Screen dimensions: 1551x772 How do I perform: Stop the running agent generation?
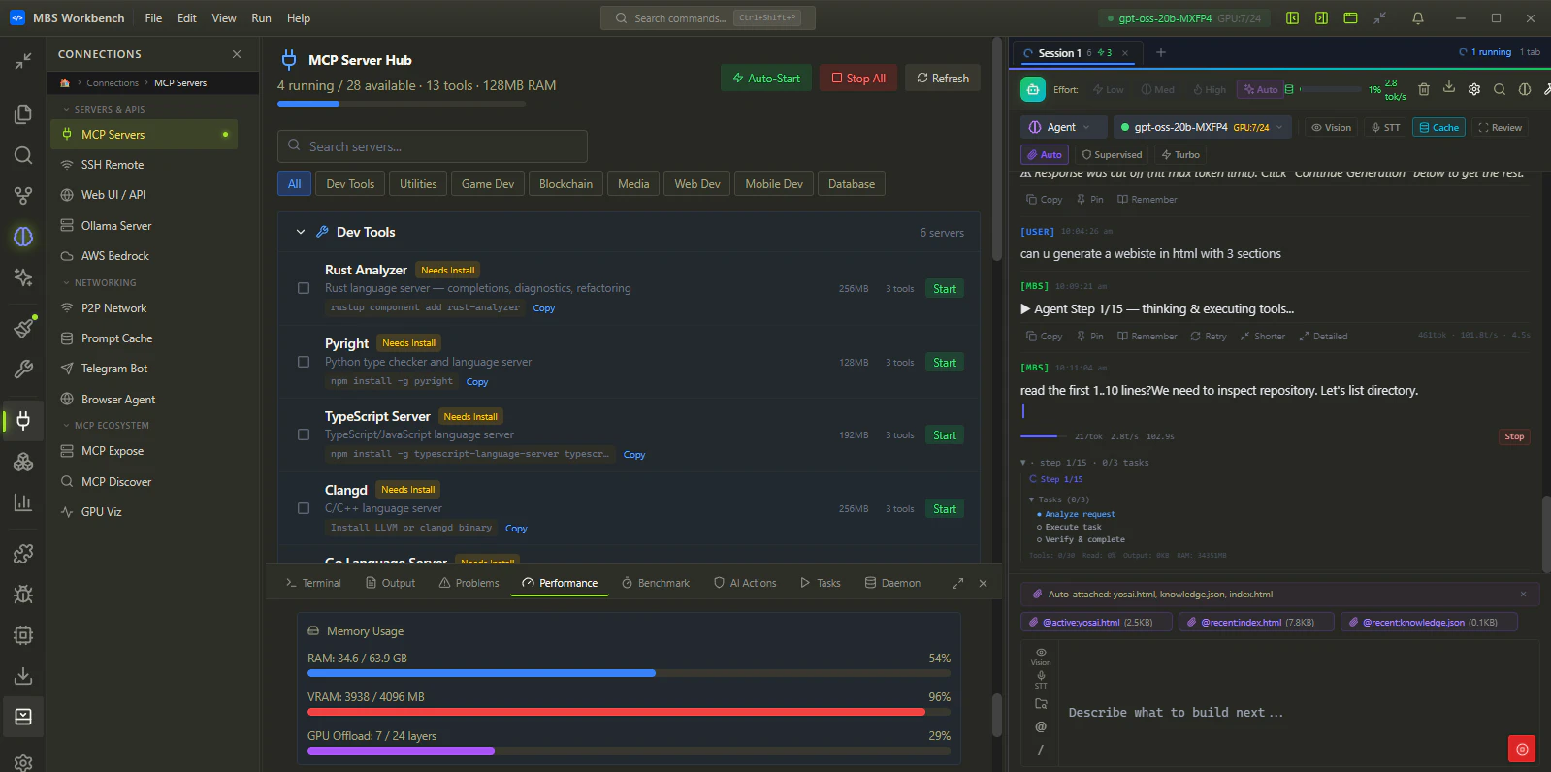(x=1514, y=436)
